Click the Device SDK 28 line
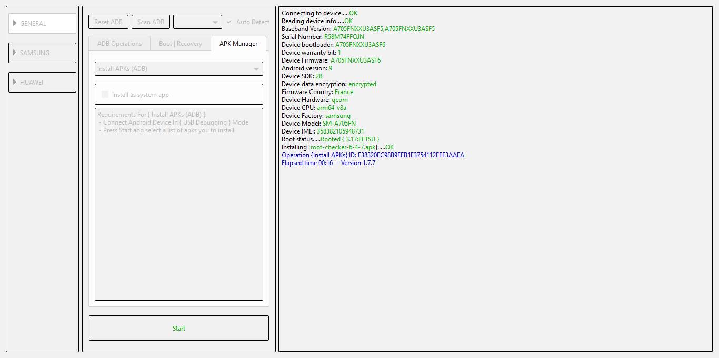 (x=302, y=76)
